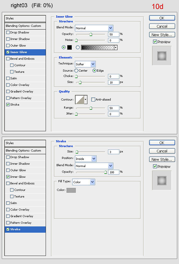Click the top dialog style preview thumbnail

coord(162,56)
